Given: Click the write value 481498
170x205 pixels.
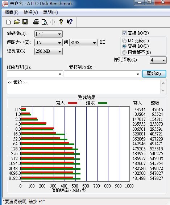Looking at the screenshot, I should 139,178.
